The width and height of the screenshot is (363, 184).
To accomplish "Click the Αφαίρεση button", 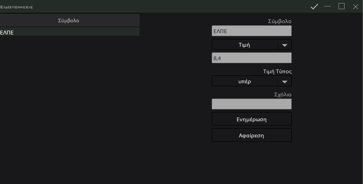I will click(x=251, y=135).
